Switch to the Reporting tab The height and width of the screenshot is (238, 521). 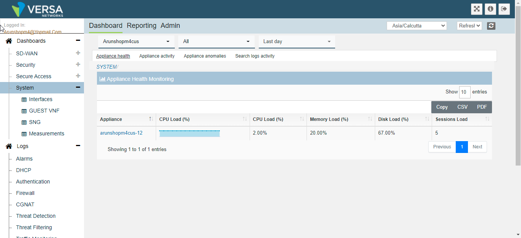click(141, 26)
